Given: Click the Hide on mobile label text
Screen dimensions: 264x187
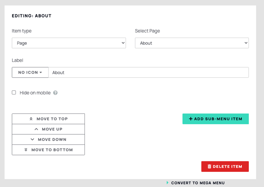Looking at the screenshot, I should coord(35,93).
